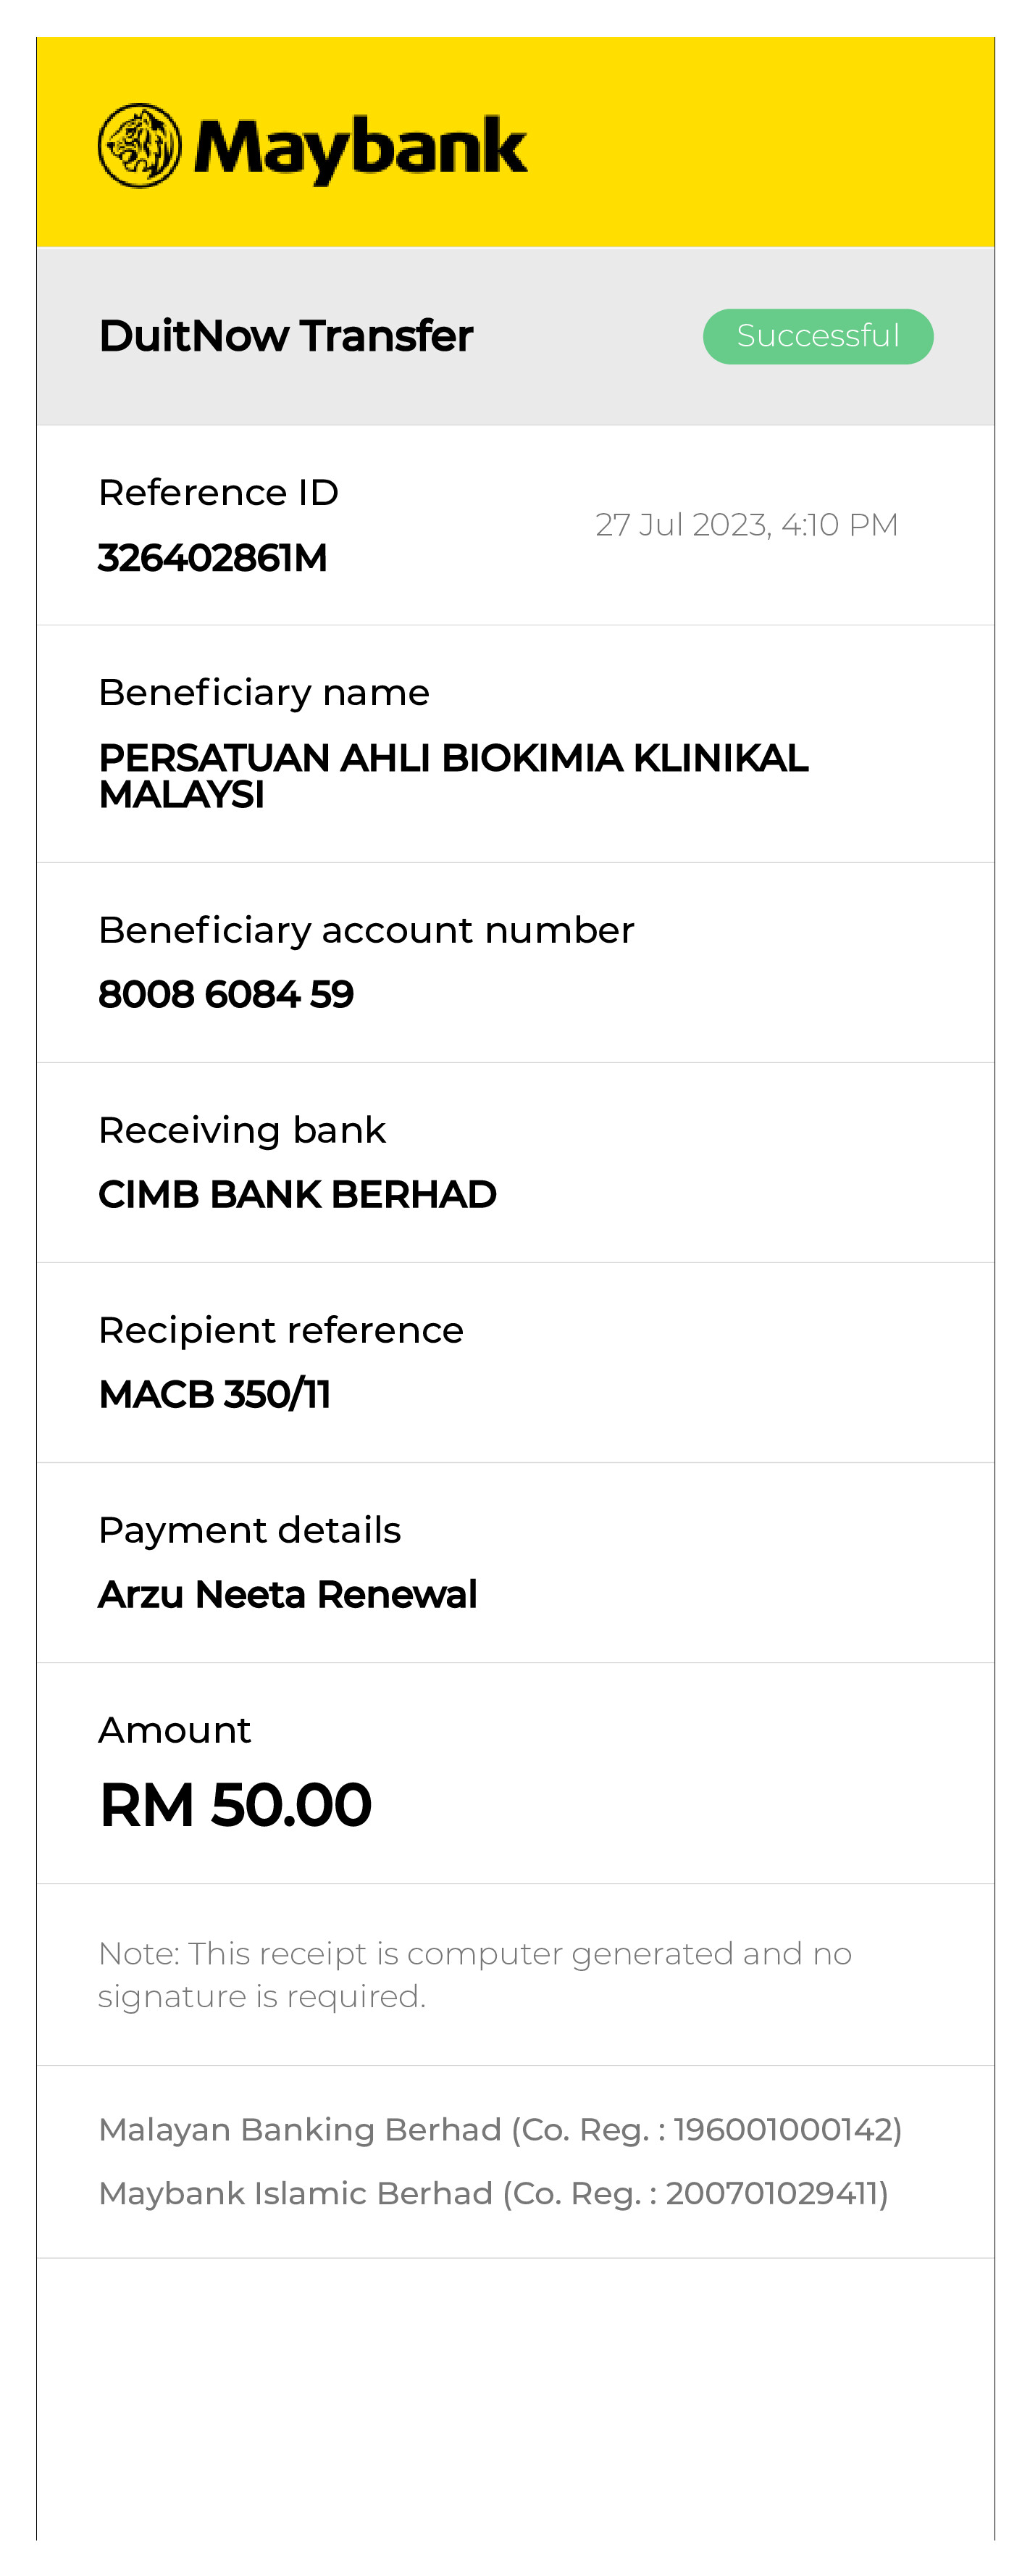Click the Payment details label

point(249,1530)
